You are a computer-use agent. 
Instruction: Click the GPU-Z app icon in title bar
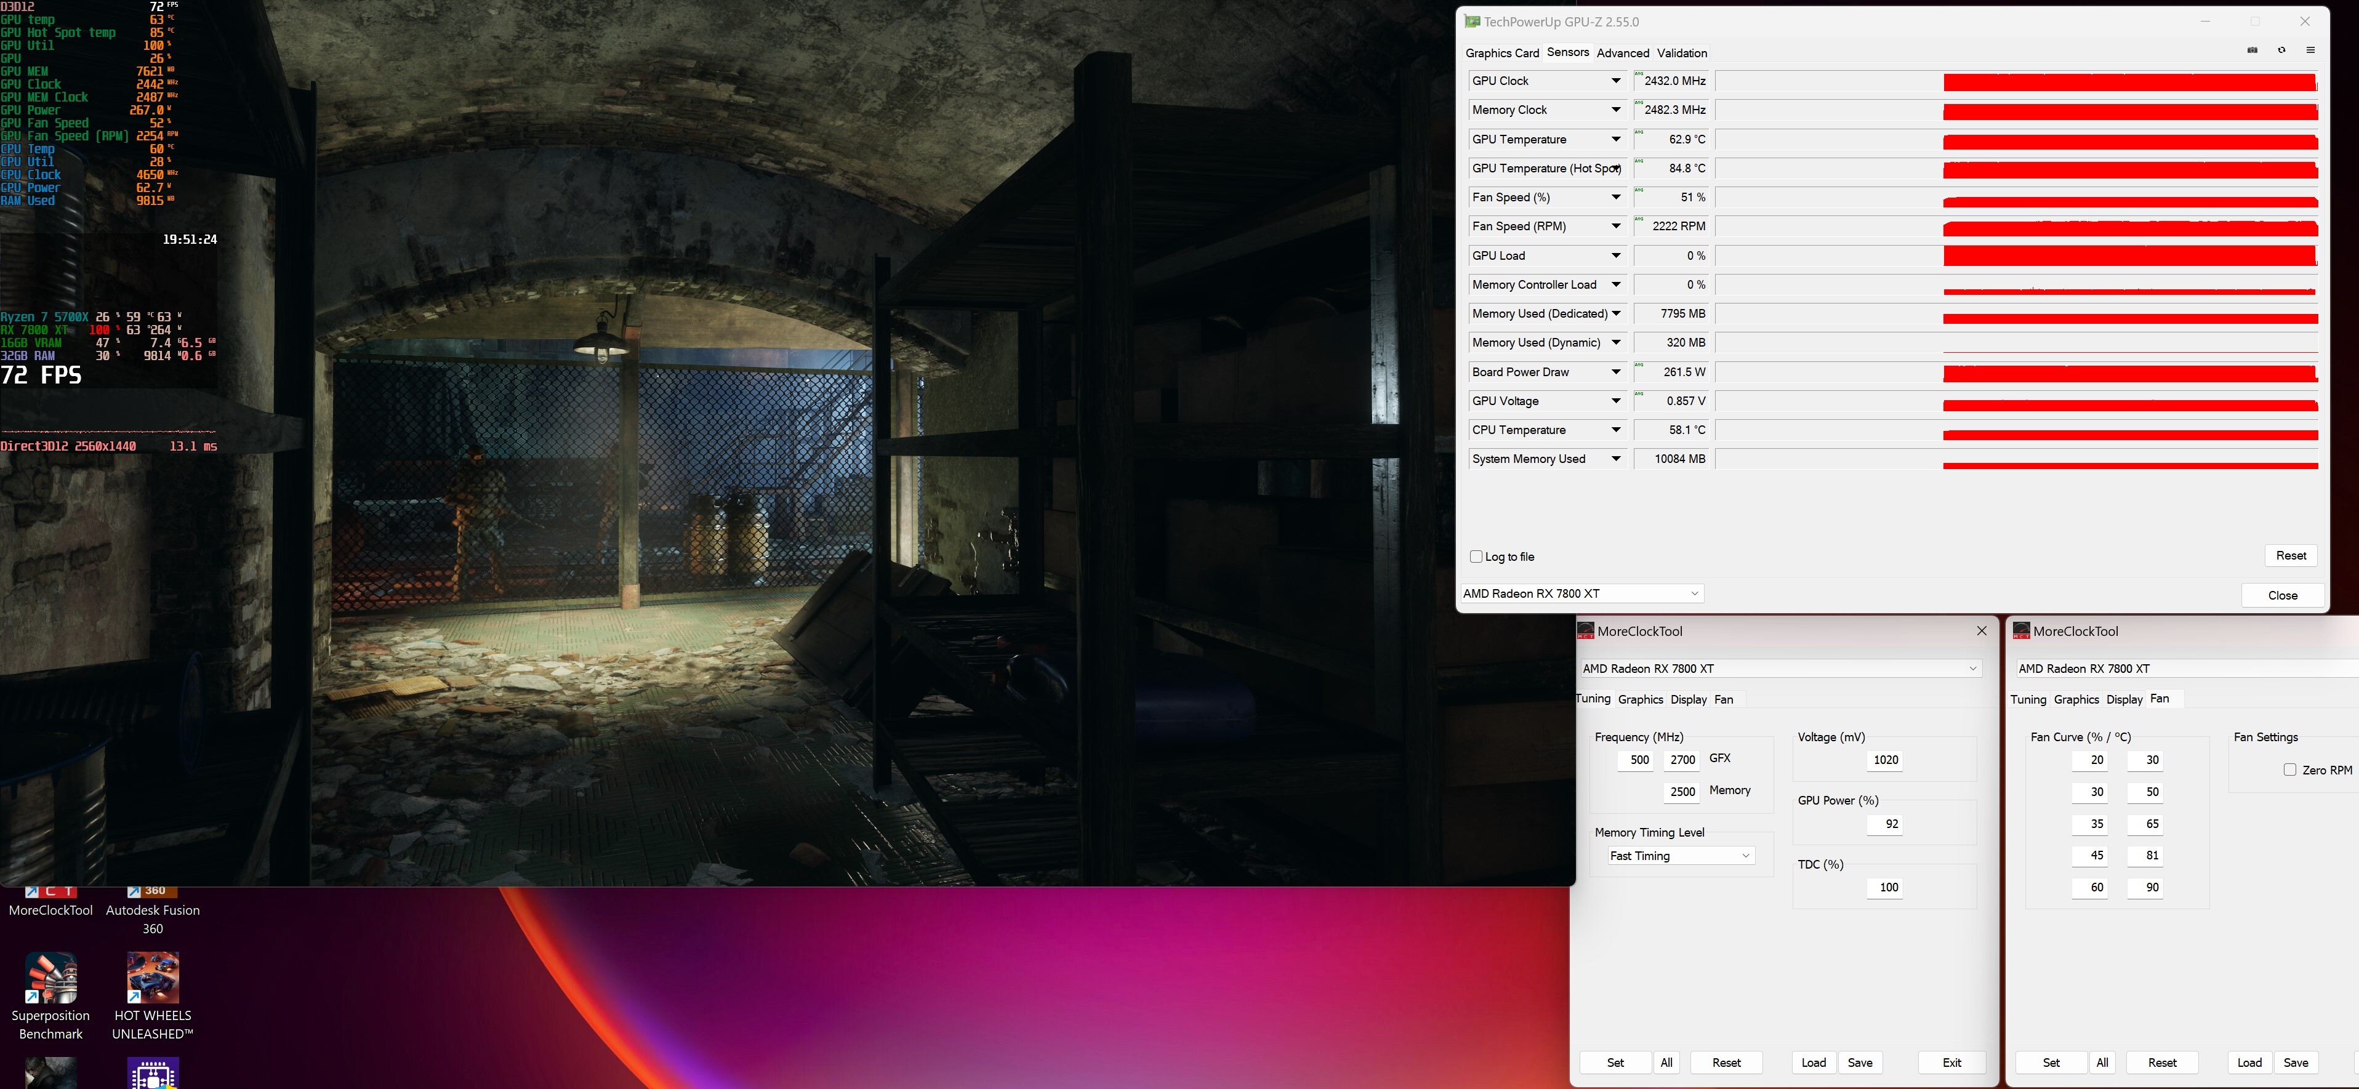tap(1472, 22)
